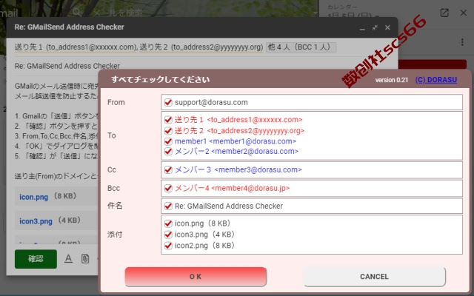474x296 pixels.
Task: Toggle the 件名 subject checkbox
Action: [x=168, y=206]
